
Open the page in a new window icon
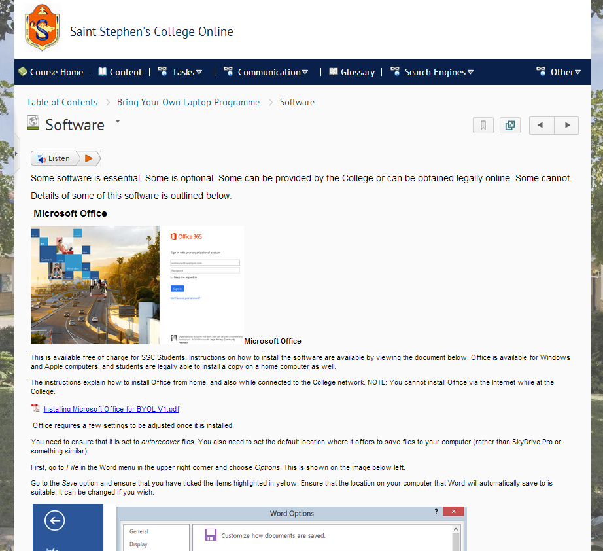coord(509,126)
